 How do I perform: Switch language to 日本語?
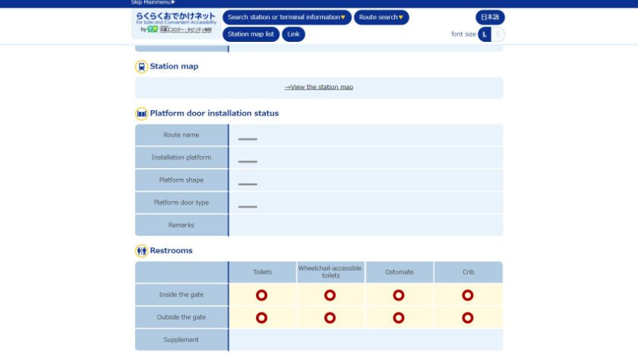point(490,17)
